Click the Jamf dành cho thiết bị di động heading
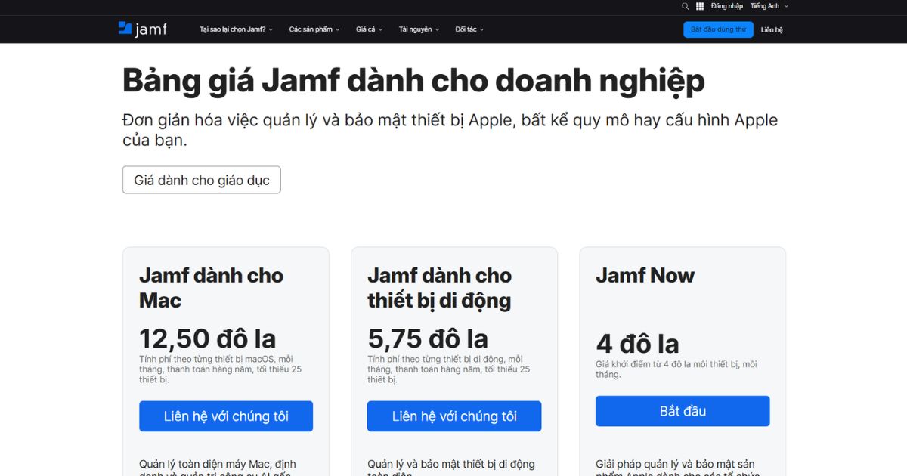Screen dimensions: 907x476 click(x=440, y=288)
